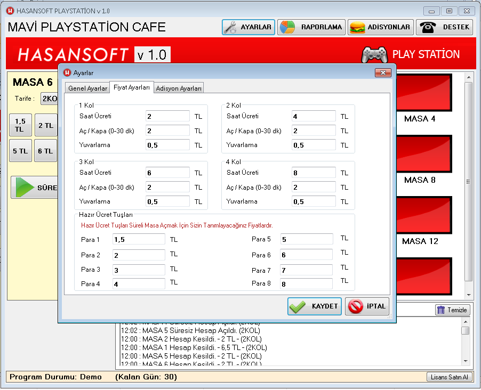Click the Para 2 input field

point(139,255)
